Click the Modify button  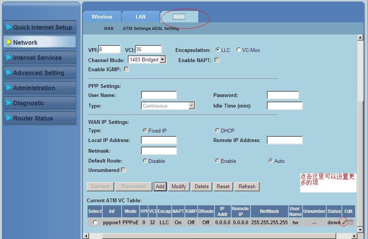click(x=179, y=186)
